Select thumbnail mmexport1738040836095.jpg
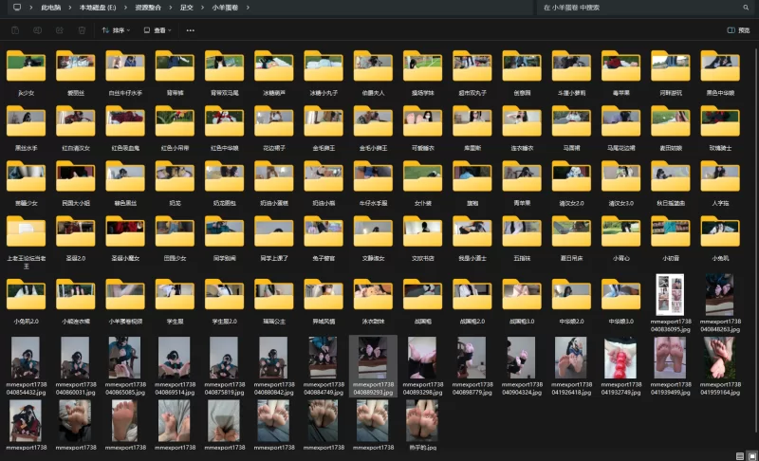 [671, 295]
